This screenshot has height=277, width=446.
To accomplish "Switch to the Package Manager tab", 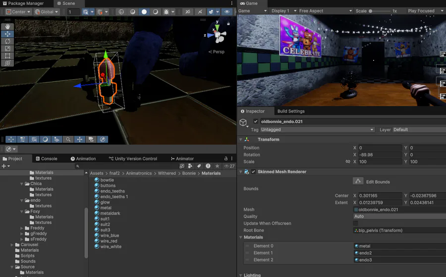I will 23,3.
